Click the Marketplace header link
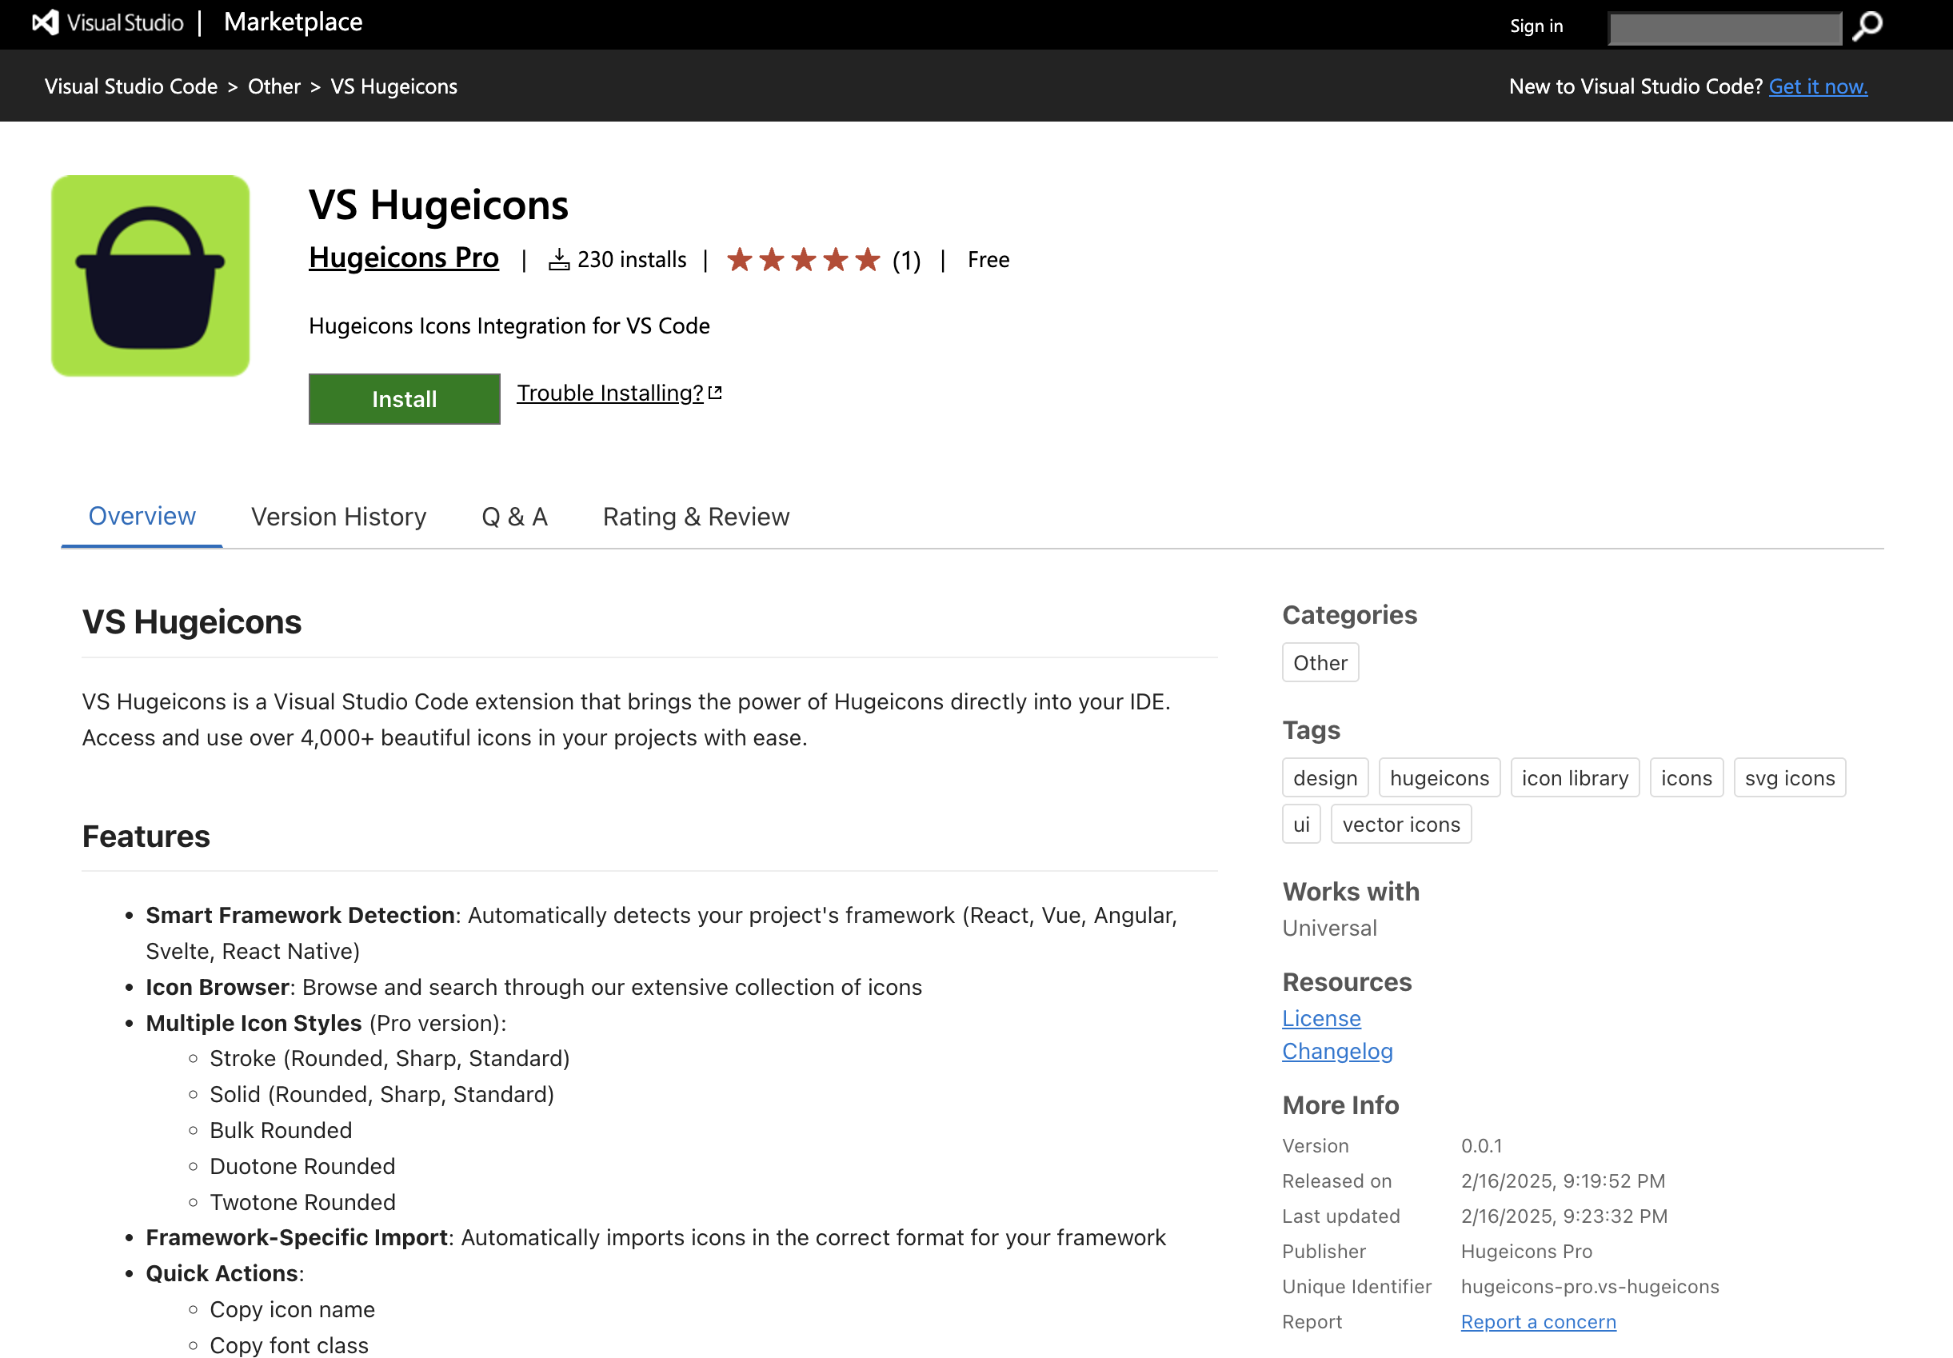The image size is (1953, 1358). click(x=293, y=22)
